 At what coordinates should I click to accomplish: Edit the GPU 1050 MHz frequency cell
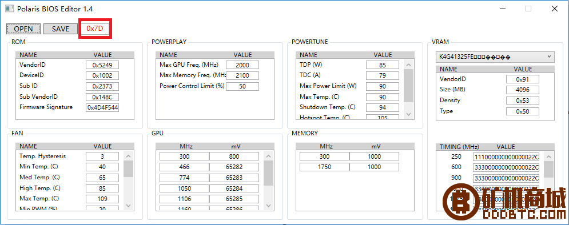click(184, 188)
